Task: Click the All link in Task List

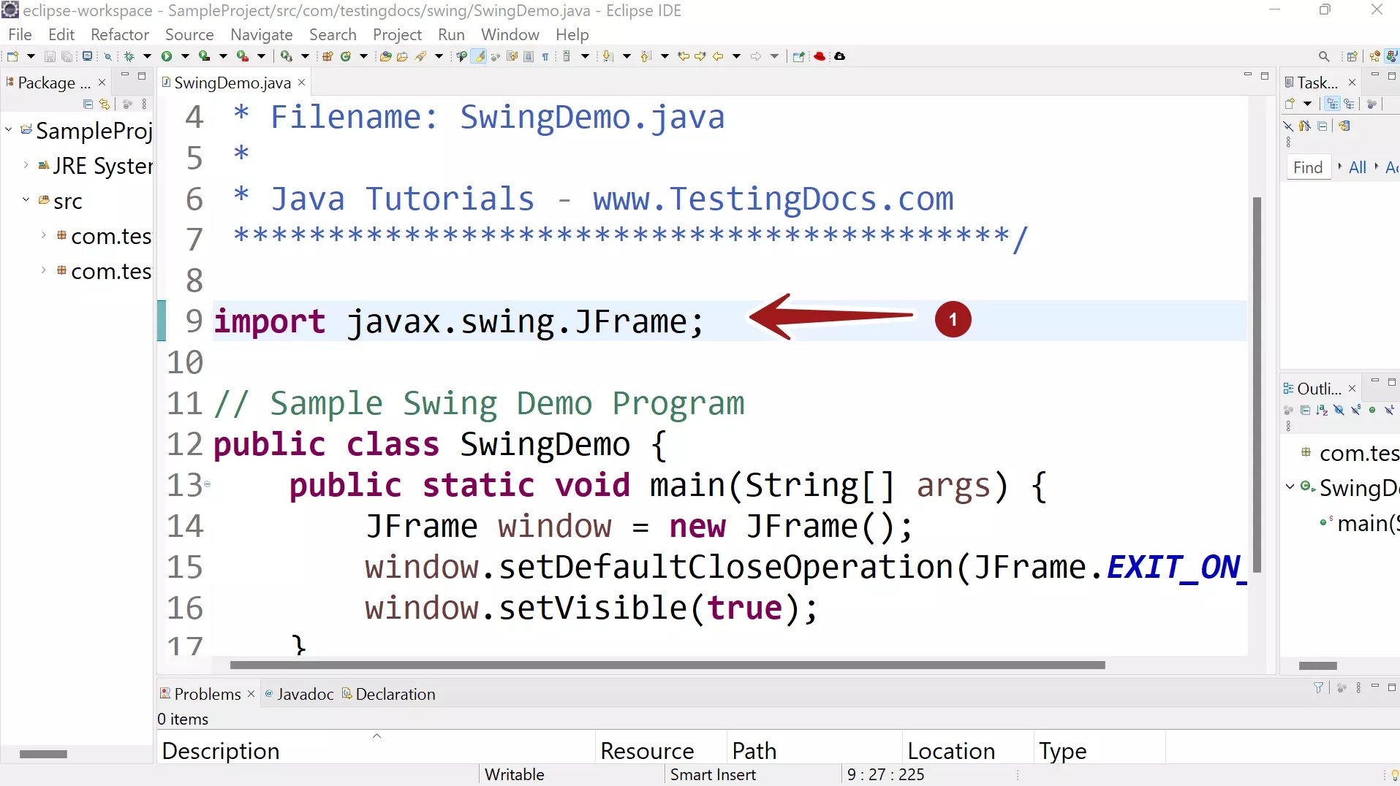Action: 1358,167
